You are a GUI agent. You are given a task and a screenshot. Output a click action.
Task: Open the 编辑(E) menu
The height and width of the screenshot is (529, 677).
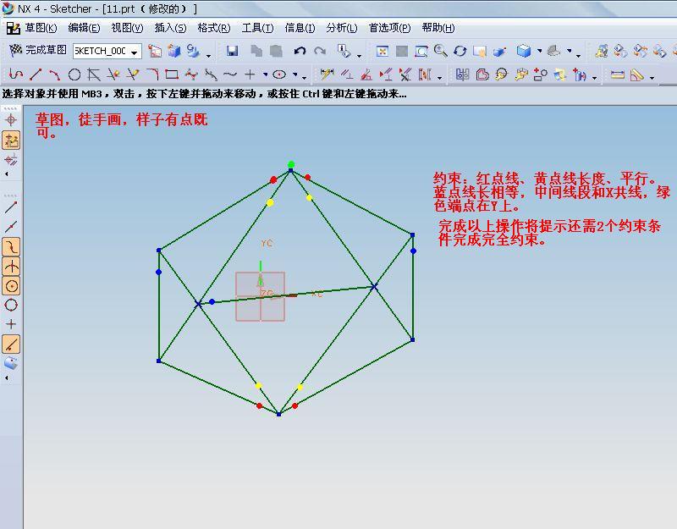[84, 28]
